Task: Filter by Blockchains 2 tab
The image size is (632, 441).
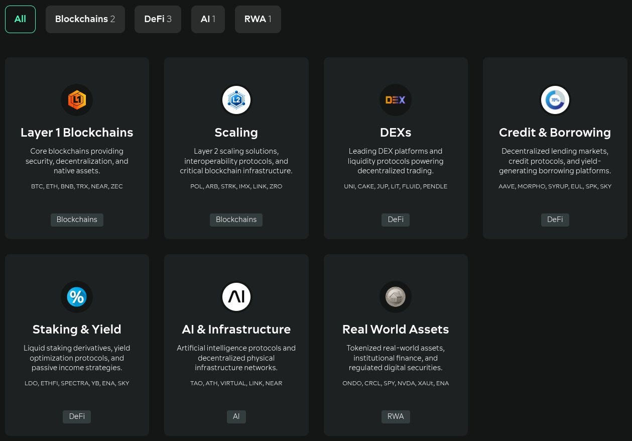Action: click(85, 19)
